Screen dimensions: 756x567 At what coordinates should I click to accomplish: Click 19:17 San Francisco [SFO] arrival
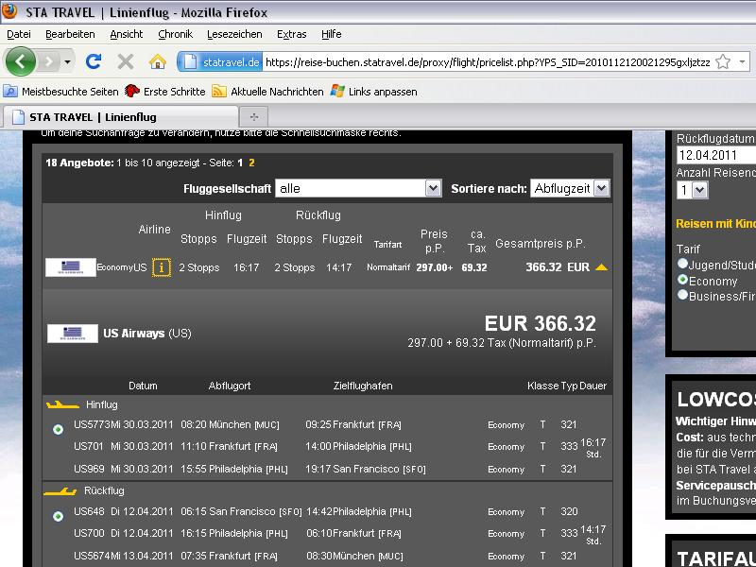point(366,469)
